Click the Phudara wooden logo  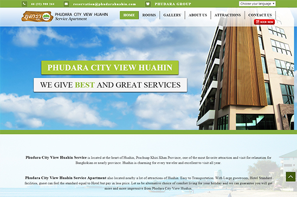[x=37, y=16]
